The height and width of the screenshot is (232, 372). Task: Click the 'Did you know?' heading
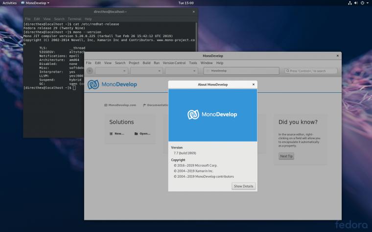click(x=298, y=122)
